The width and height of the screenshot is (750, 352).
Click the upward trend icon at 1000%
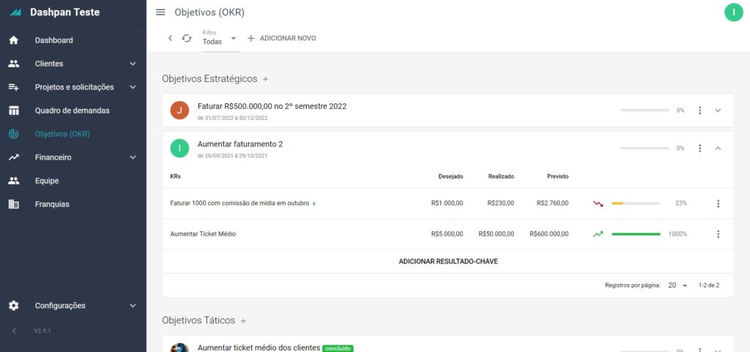point(598,234)
